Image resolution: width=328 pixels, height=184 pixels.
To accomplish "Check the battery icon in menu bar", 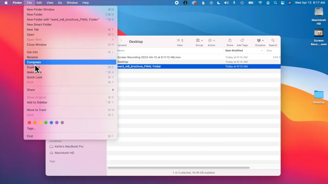I will tap(251, 3).
